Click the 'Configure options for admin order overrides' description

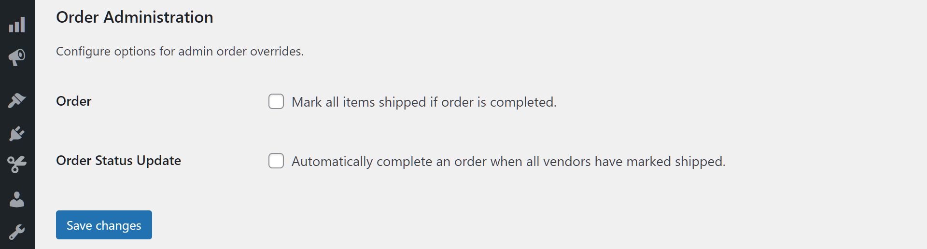pos(180,52)
